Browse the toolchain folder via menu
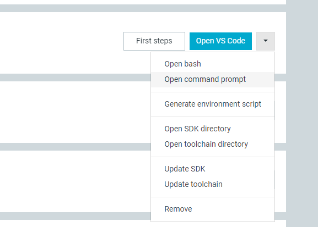Screen dimensions: 318x227 click(x=213, y=144)
